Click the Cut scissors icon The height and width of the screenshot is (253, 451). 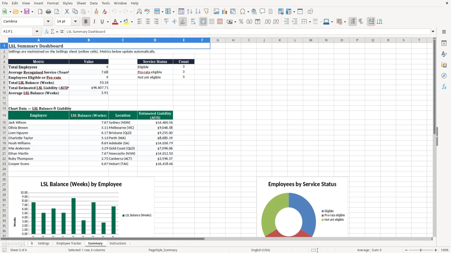(67, 12)
